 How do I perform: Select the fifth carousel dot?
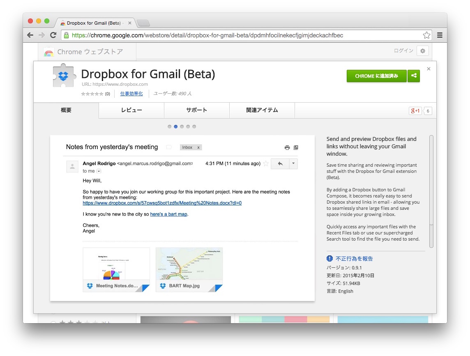click(194, 126)
